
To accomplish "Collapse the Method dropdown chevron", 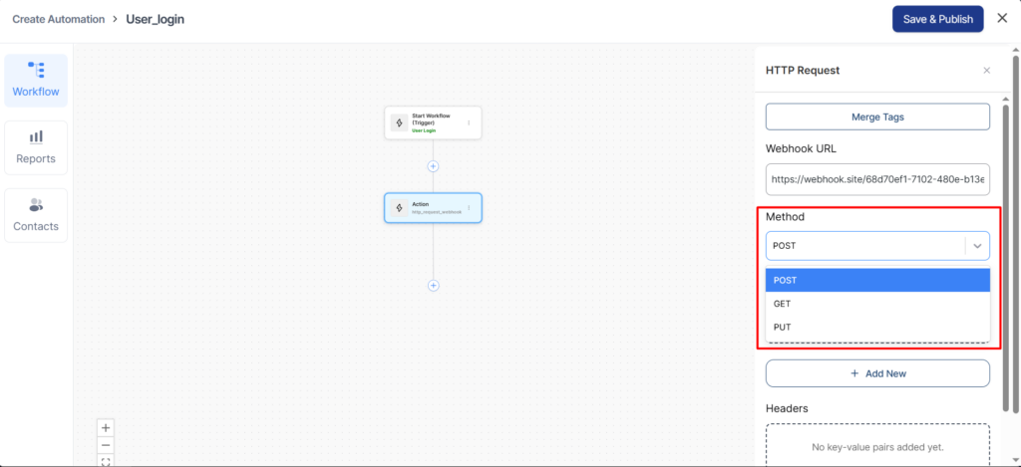I will [977, 245].
